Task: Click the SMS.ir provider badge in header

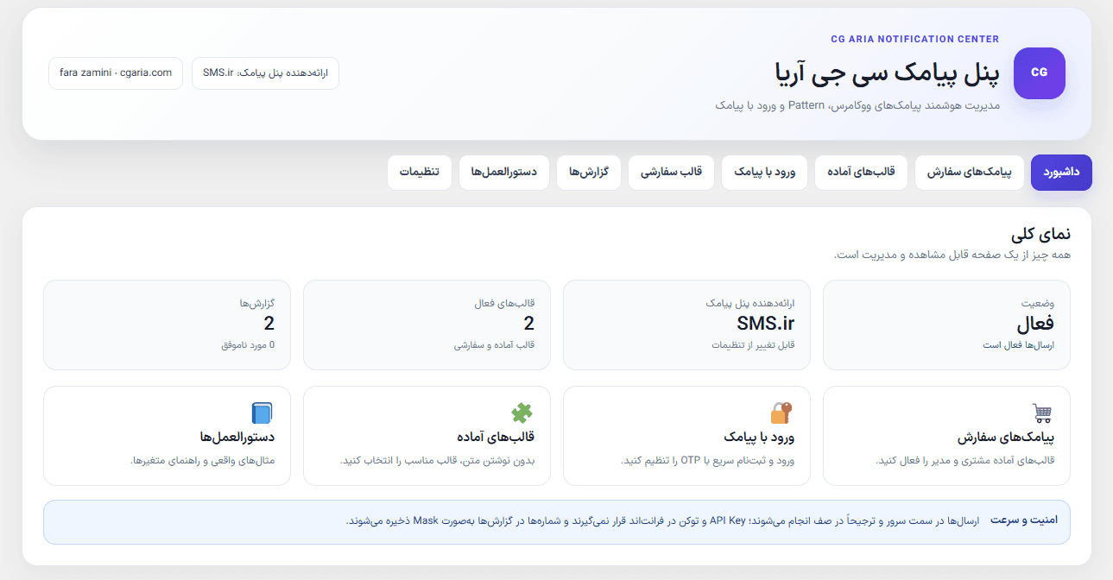Action: tap(265, 73)
